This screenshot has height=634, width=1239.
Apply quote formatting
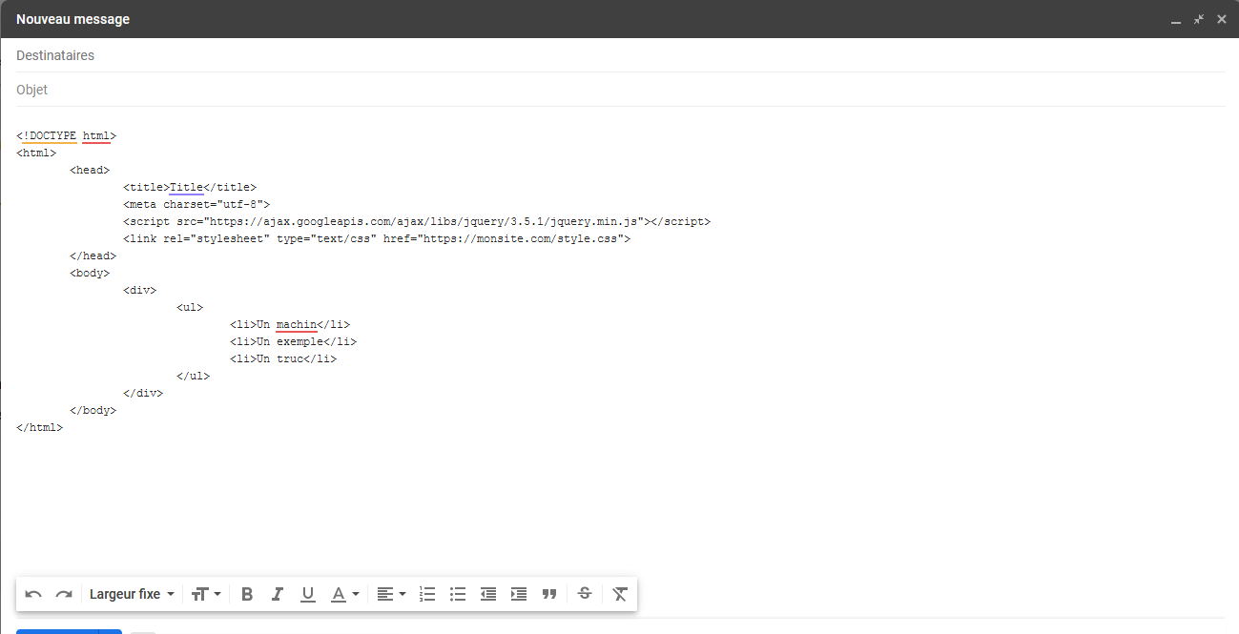(x=549, y=594)
